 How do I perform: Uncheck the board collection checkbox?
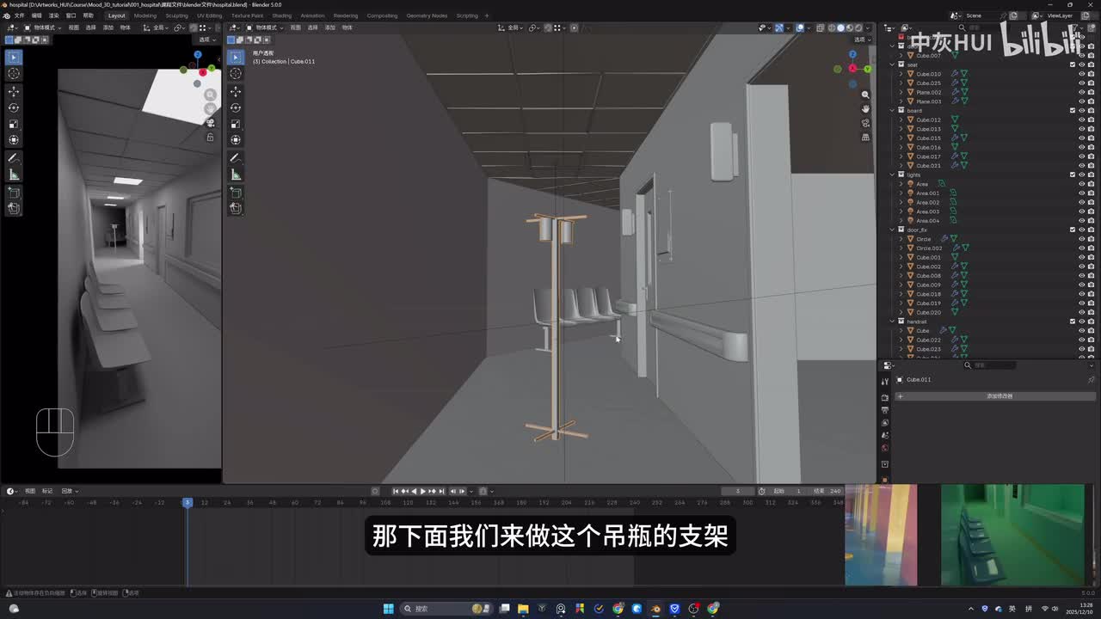[x=1073, y=110]
